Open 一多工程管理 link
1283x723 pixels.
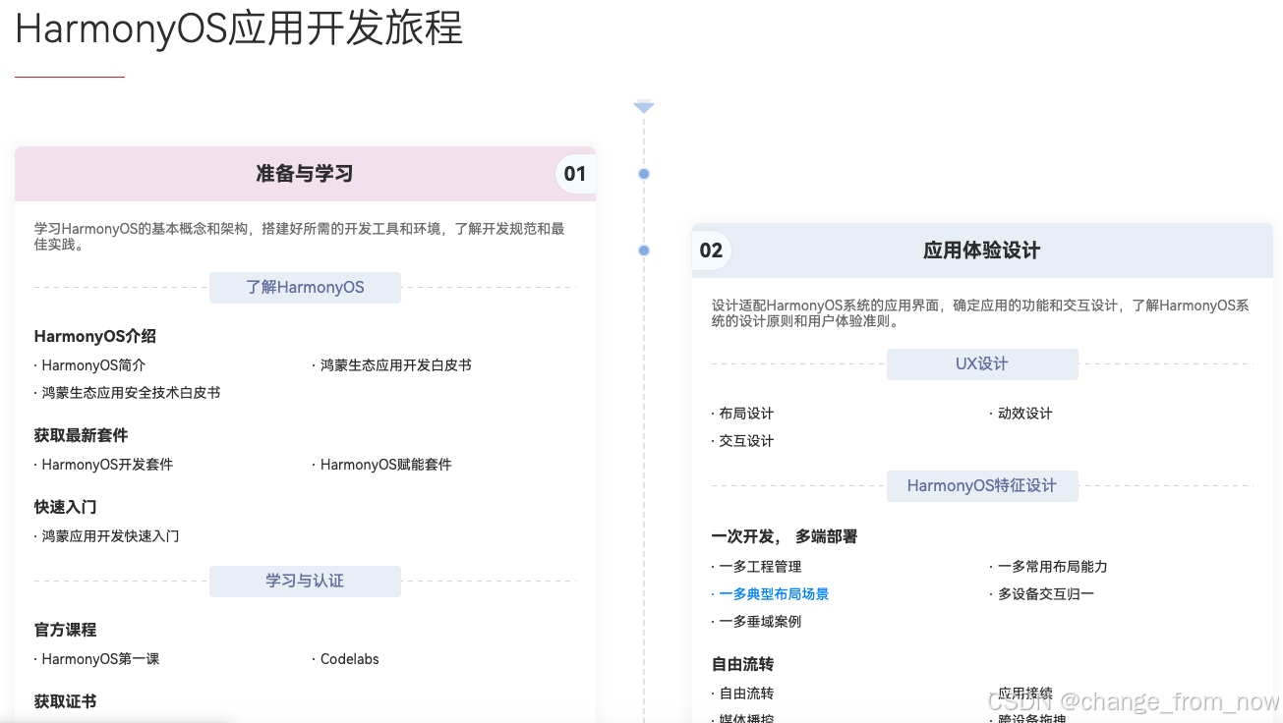click(760, 567)
